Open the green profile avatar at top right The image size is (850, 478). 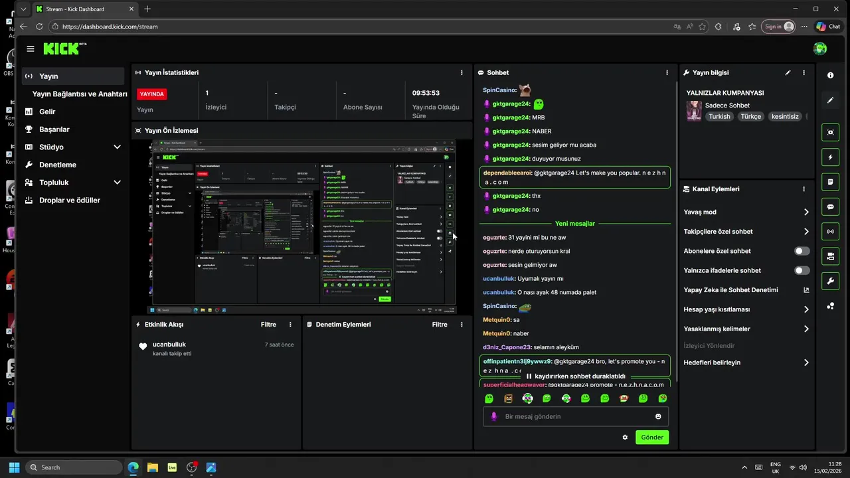820,48
